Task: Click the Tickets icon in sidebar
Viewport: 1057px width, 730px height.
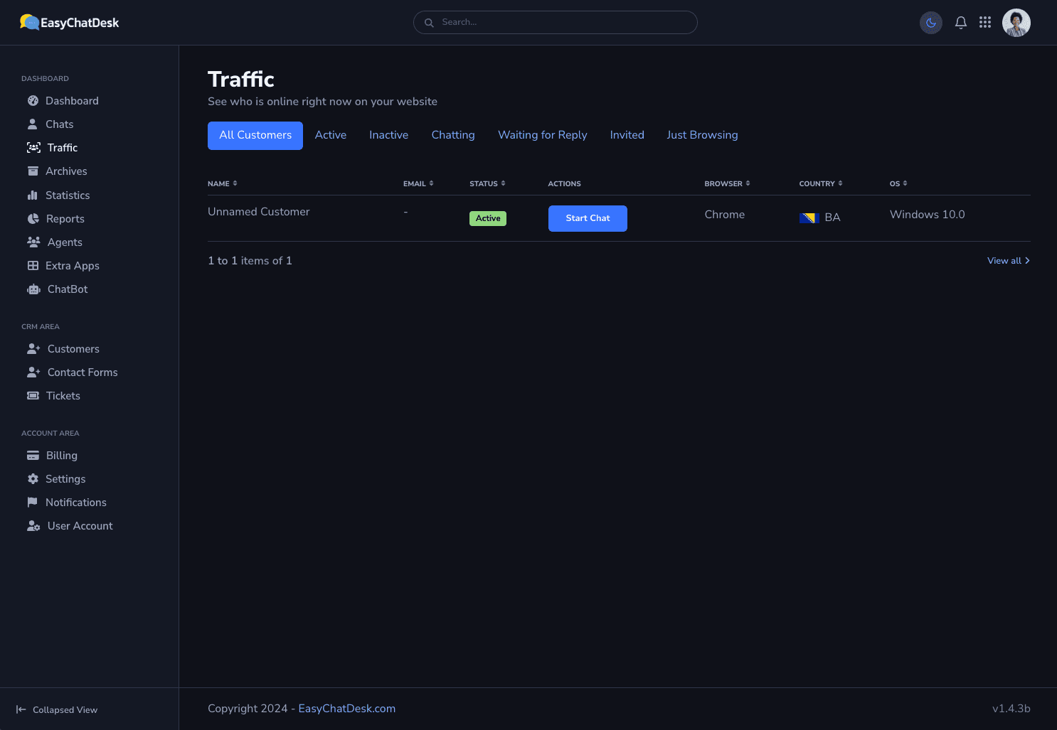Action: coord(33,396)
